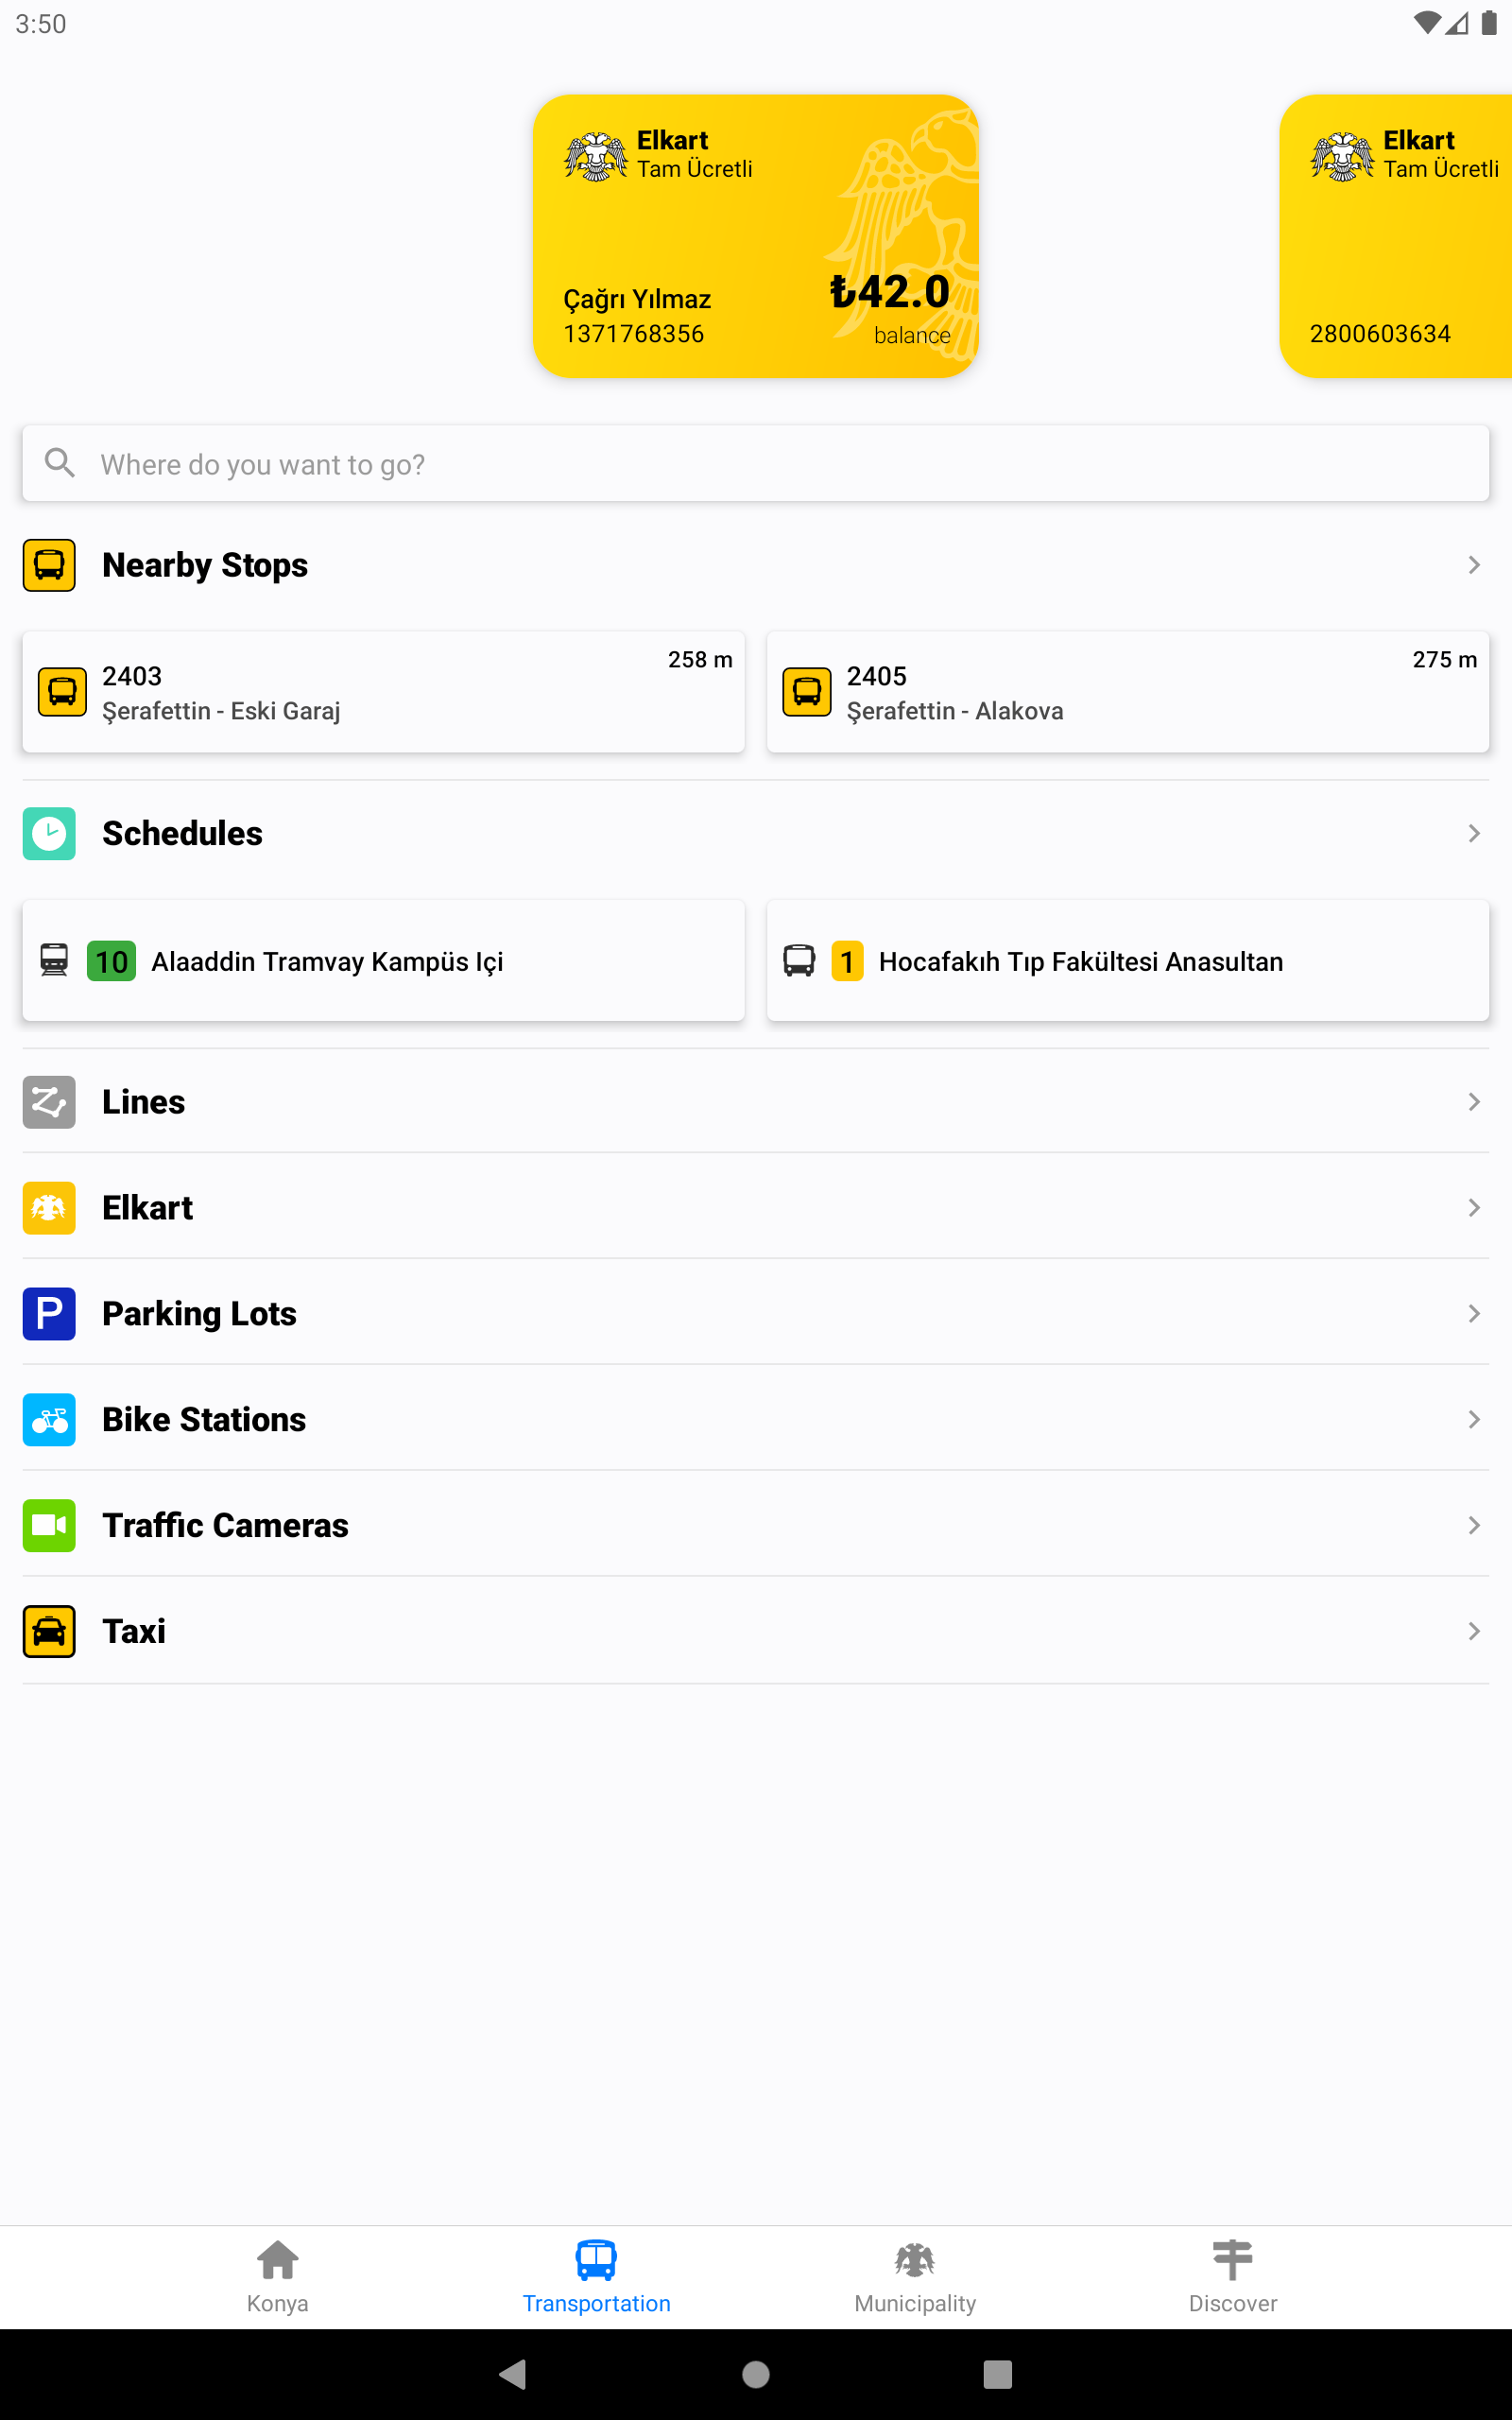Tap the Bike Stations bicycle icon
The height and width of the screenshot is (2420, 1512).
point(49,1419)
